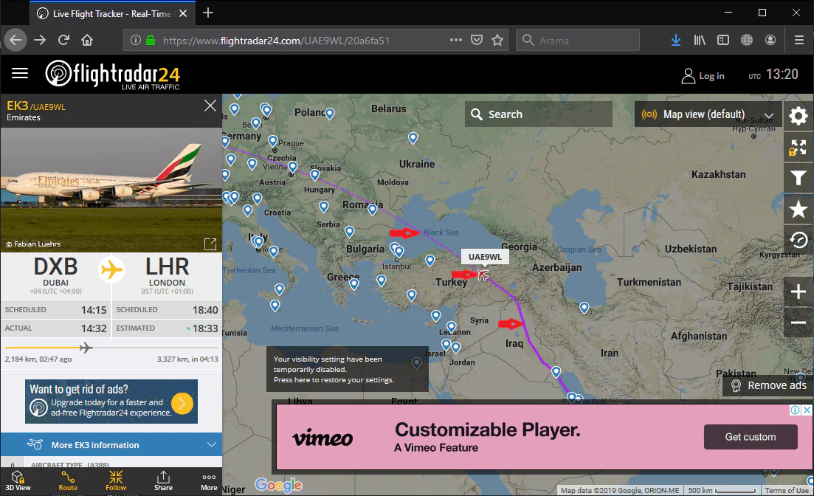Open the map settings gear icon
This screenshot has width=814, height=496.
point(798,116)
